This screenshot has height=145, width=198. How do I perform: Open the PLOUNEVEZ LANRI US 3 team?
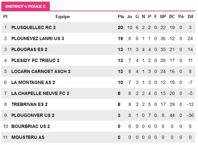coord(38,38)
